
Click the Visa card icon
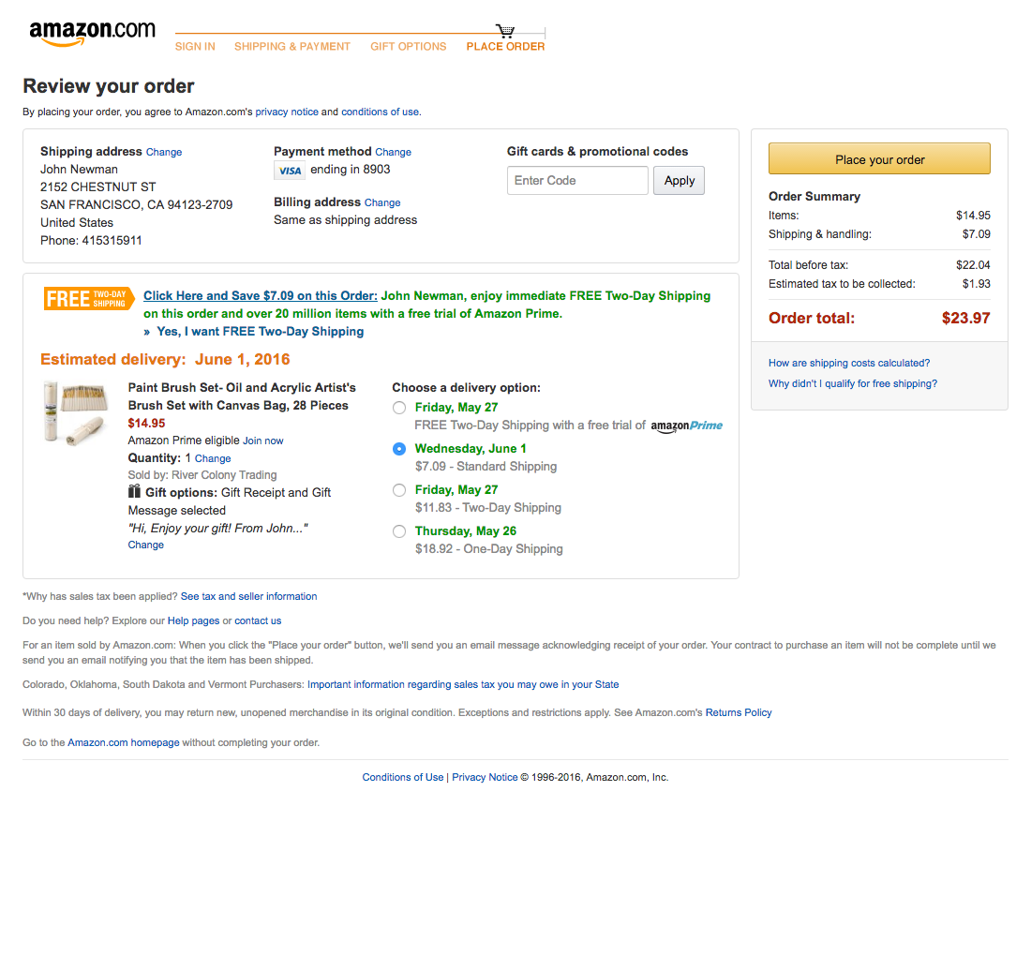coord(290,170)
